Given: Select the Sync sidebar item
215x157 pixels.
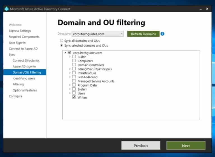Looking at the screenshot, I should point(12,54).
